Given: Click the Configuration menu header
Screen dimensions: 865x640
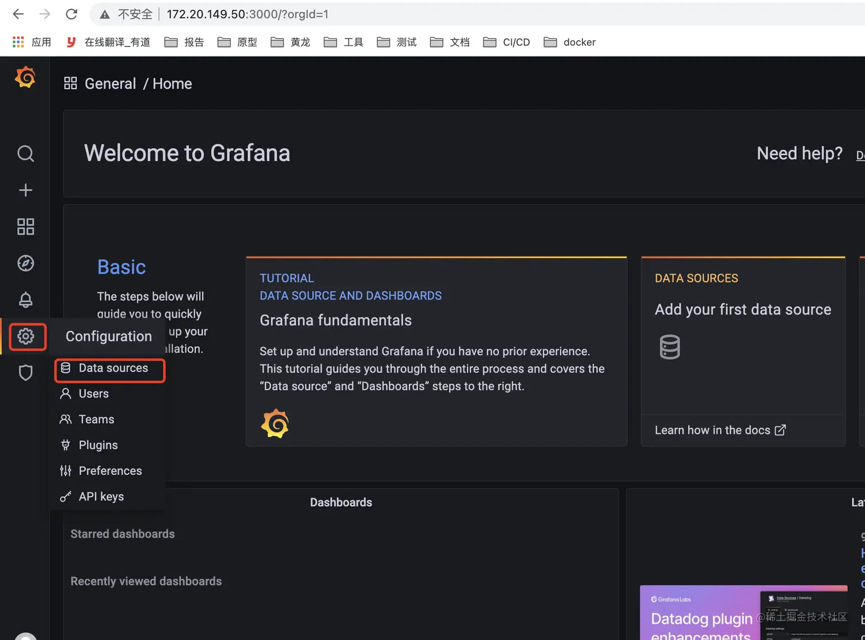Looking at the screenshot, I should coord(109,336).
